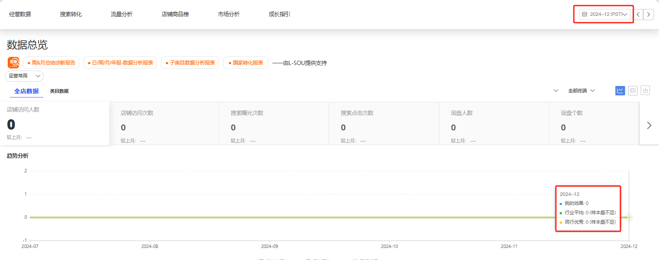The height and width of the screenshot is (260, 659).
Task: Click the 2024-12 data point on chart
Action: (x=629, y=218)
